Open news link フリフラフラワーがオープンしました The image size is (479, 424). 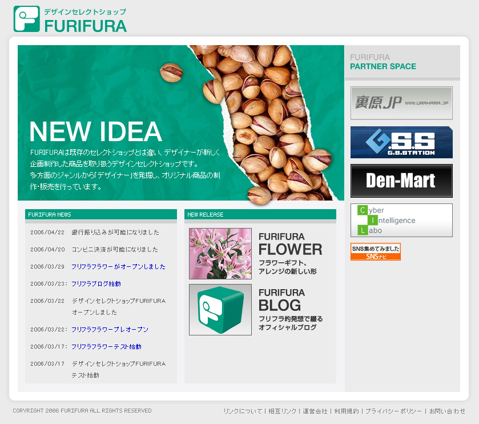tap(118, 266)
